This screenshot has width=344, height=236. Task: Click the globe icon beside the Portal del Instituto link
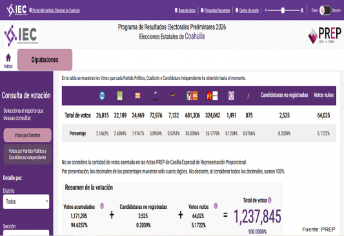(30, 10)
